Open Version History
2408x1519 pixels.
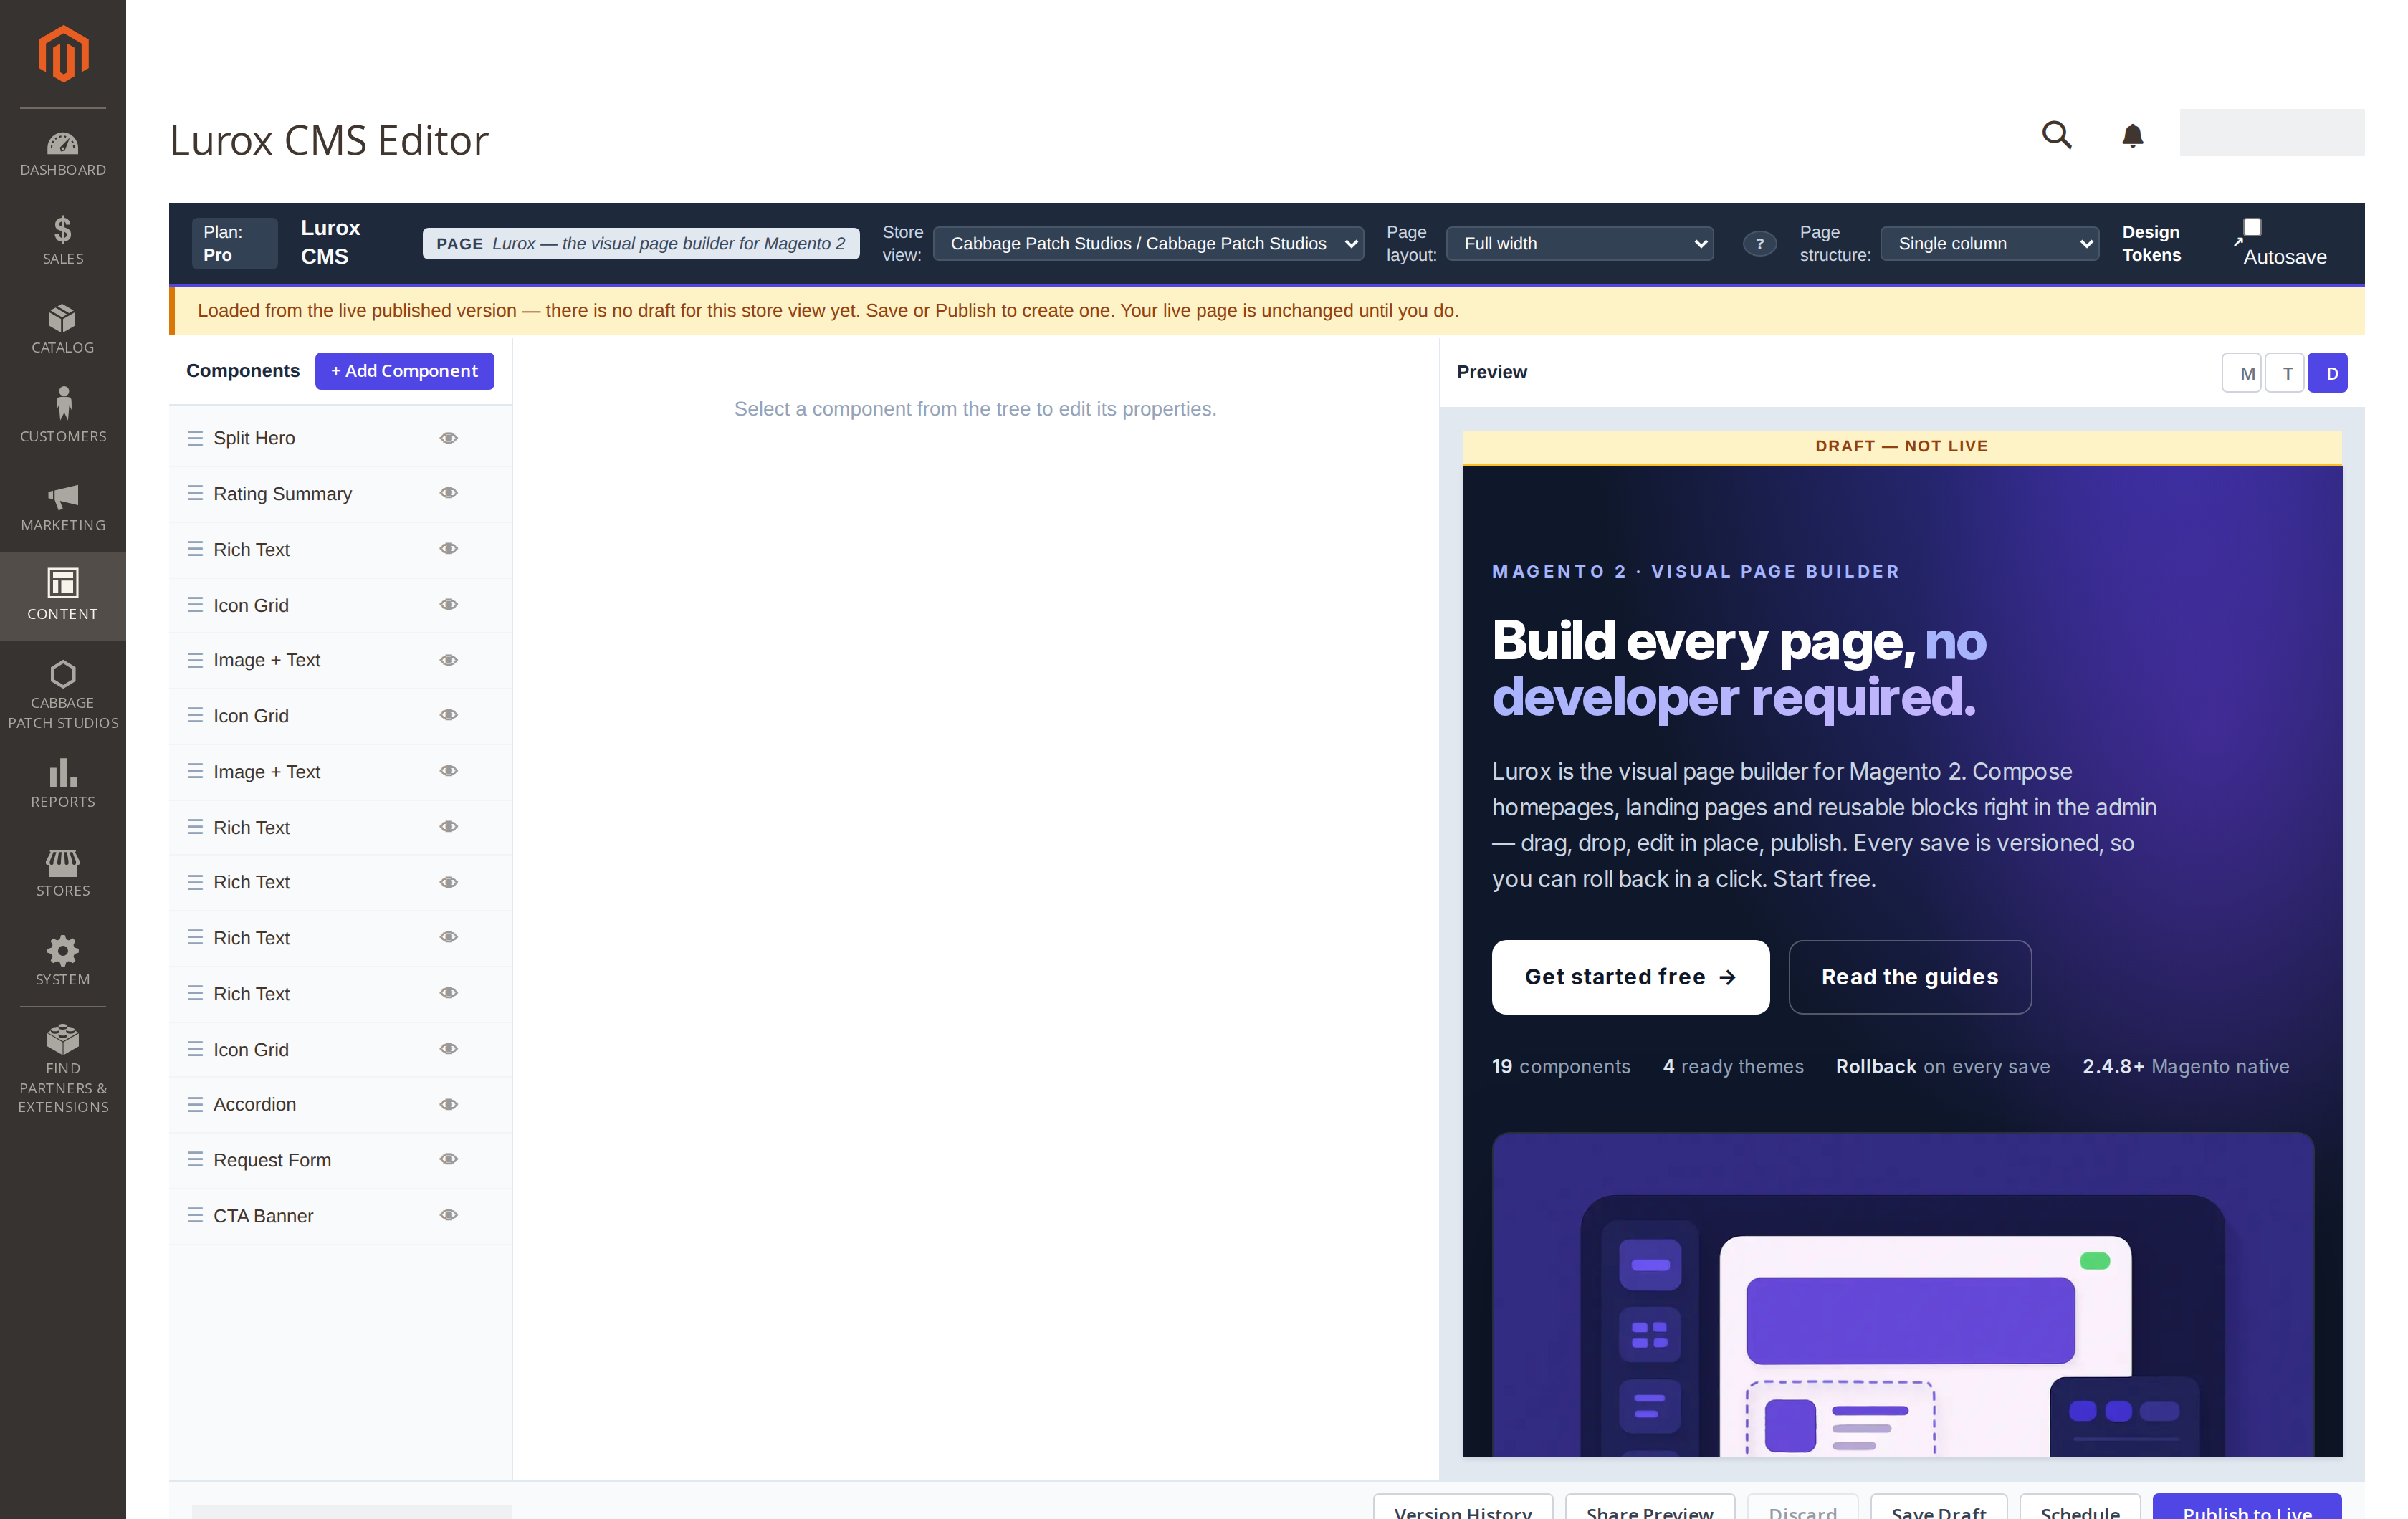1462,1507
